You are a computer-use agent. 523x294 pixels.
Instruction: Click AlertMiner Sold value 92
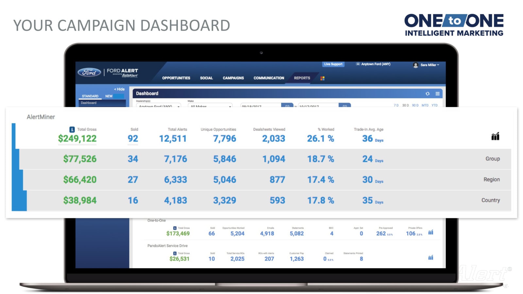point(133,139)
